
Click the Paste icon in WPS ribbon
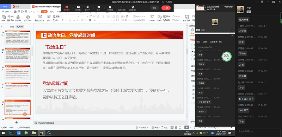coord(4,17)
